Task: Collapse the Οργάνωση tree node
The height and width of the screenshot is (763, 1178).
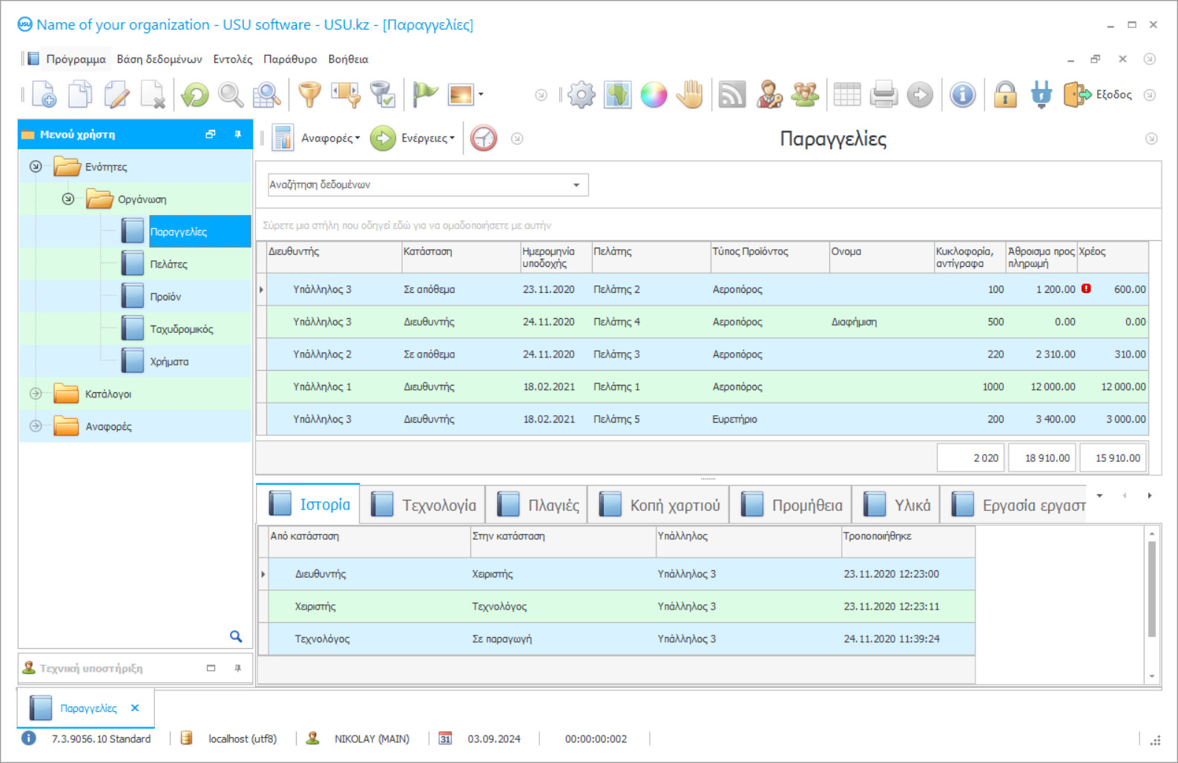Action: [68, 199]
